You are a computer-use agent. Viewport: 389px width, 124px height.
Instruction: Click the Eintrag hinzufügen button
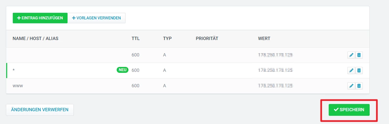40,18
